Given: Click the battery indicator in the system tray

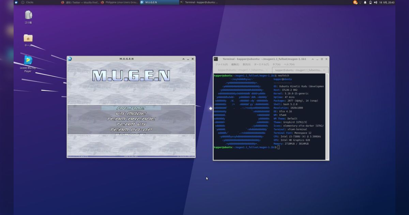Looking at the screenshot, I should tap(371, 2).
